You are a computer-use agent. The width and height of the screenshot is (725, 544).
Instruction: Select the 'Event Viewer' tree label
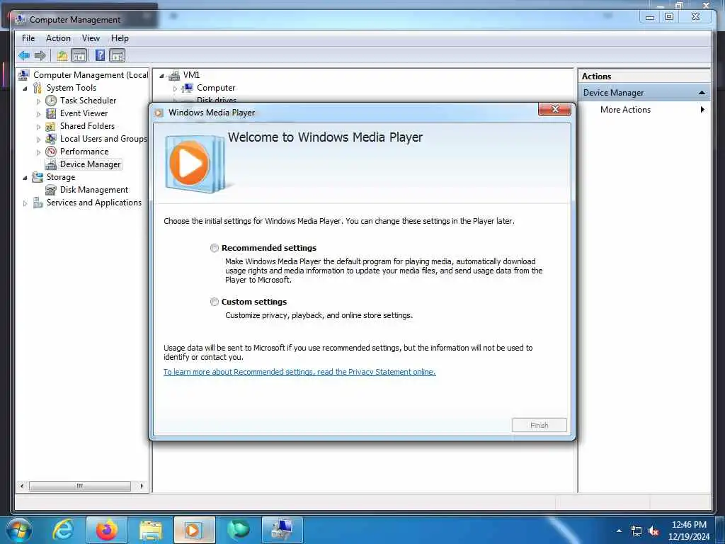[x=84, y=113]
